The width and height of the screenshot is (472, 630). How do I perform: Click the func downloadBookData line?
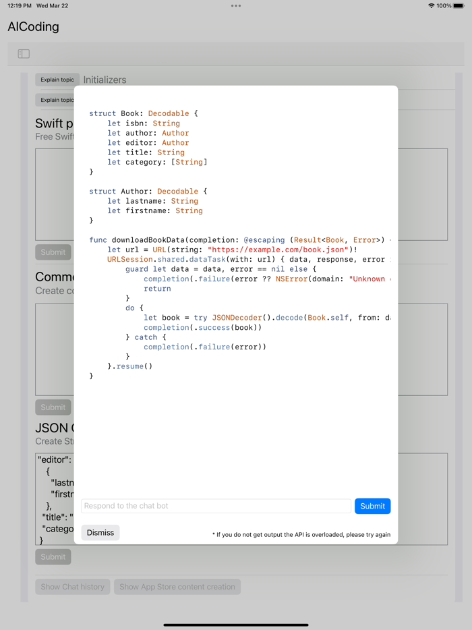point(240,240)
